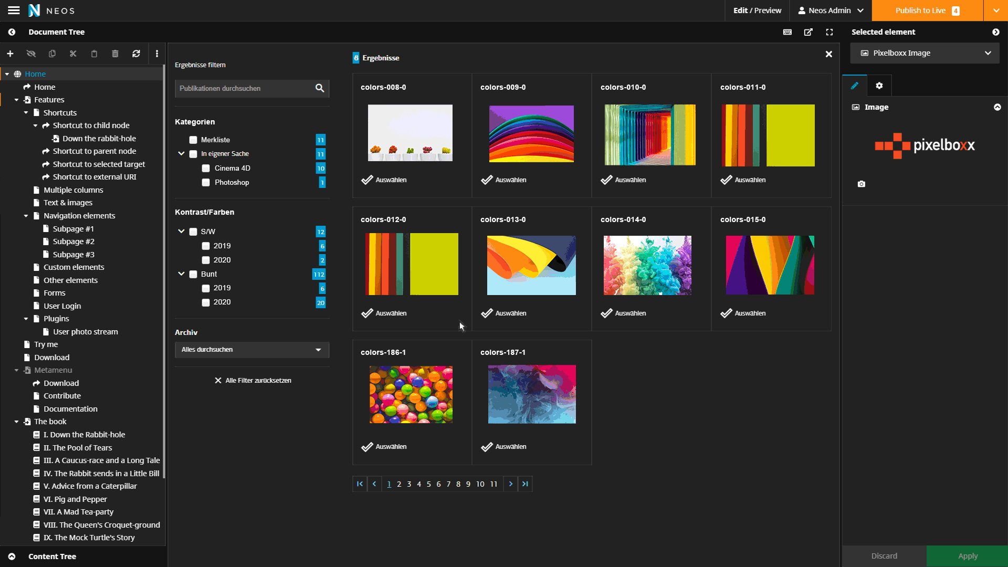Enable the Cinema 4D filter checkbox
Image resolution: width=1008 pixels, height=567 pixels.
click(x=206, y=169)
